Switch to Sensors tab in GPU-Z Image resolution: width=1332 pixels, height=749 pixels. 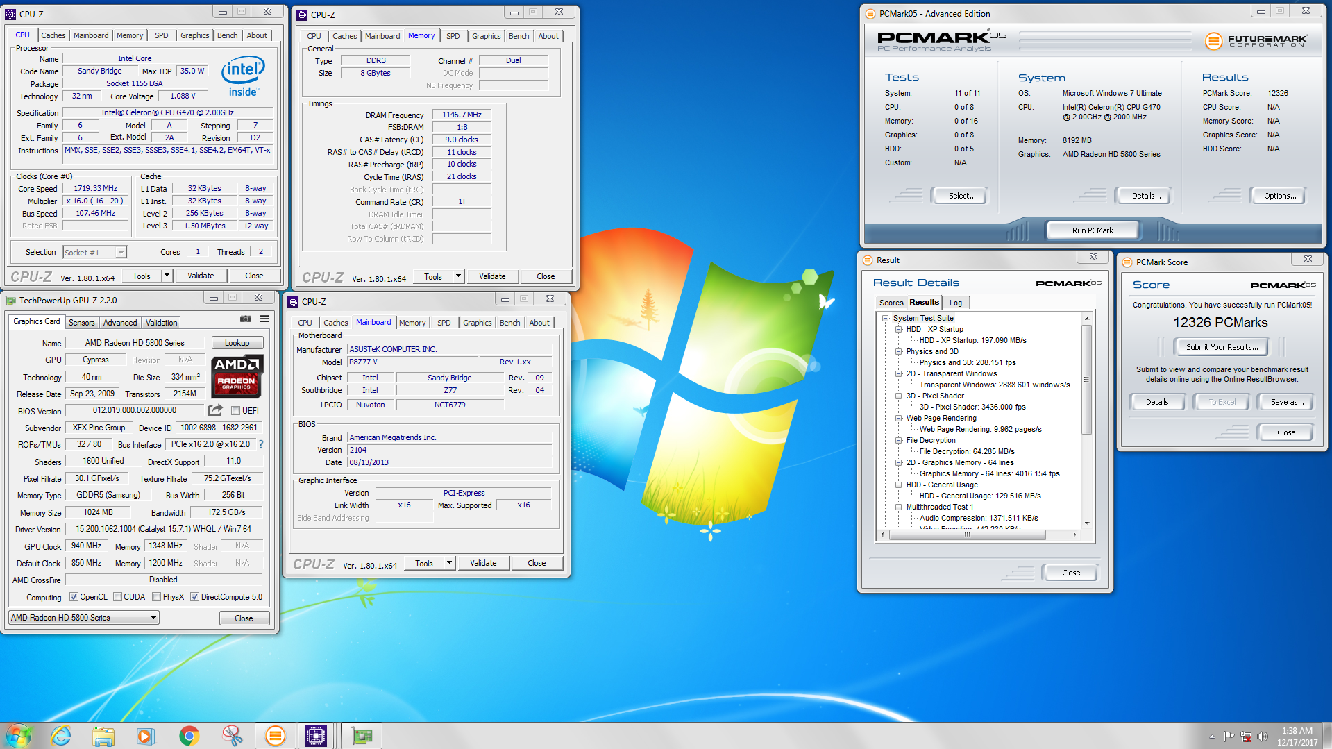(81, 323)
